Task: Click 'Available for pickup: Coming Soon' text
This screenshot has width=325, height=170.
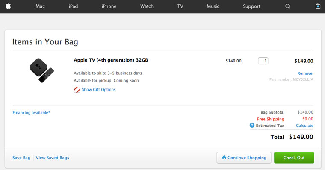Action: [x=106, y=81]
